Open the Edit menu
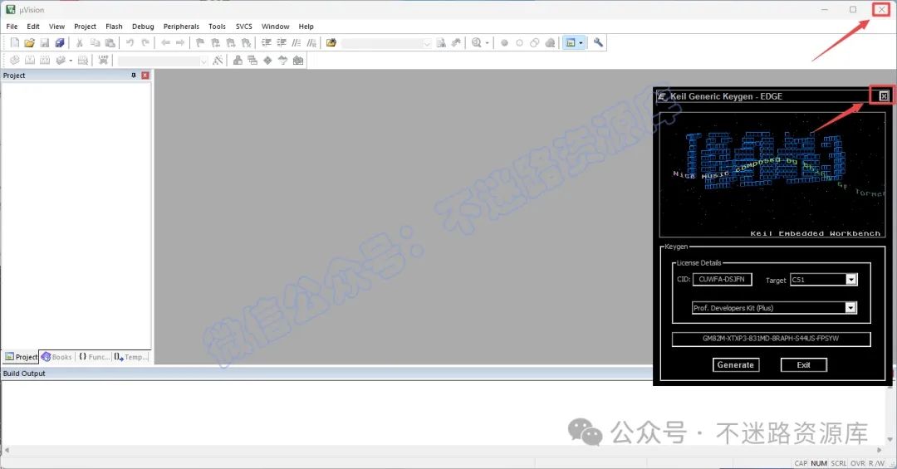 click(x=33, y=27)
